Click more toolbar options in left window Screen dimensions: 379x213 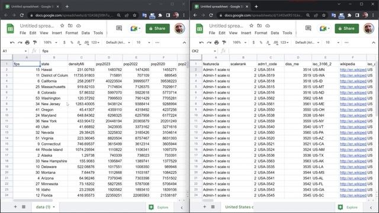click(x=158, y=43)
